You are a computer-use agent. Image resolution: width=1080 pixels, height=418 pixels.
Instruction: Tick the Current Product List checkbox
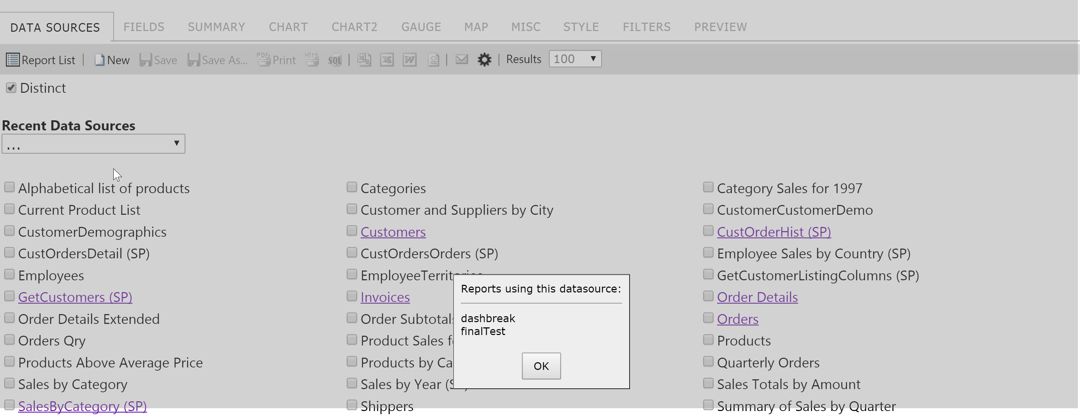point(9,209)
